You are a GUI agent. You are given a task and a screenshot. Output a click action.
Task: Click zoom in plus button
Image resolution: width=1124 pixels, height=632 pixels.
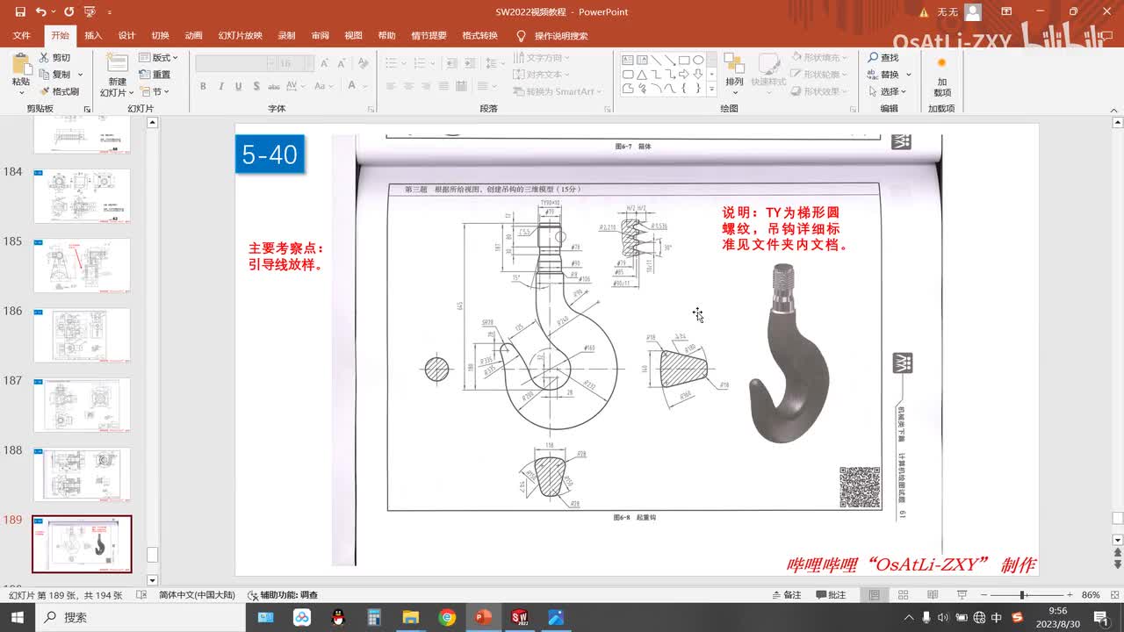point(1070,595)
